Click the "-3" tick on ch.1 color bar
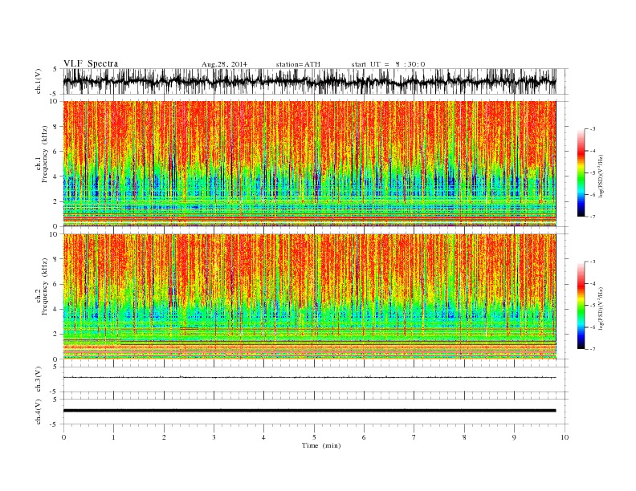Screen dimensions: 636x491 tap(592, 129)
